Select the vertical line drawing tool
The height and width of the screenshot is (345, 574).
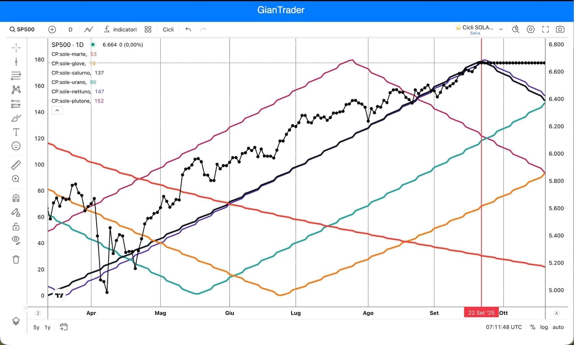point(16,62)
